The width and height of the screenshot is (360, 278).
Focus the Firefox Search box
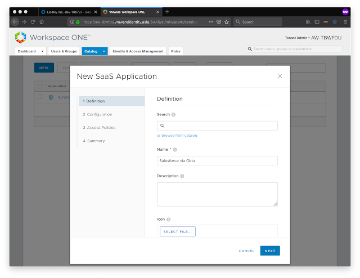258,22
